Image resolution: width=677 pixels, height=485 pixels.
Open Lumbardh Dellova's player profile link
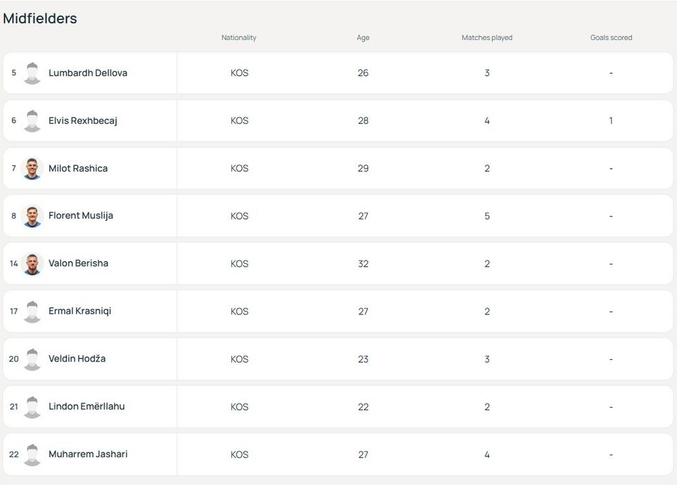(x=88, y=73)
